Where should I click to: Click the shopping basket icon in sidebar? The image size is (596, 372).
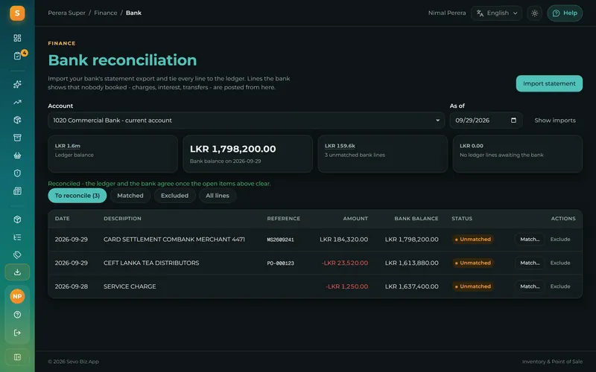point(17,155)
